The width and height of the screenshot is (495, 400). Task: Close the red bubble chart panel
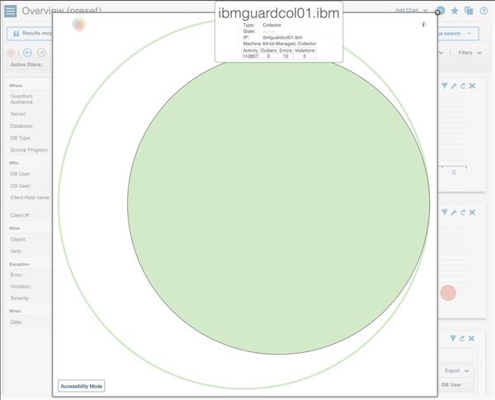[x=472, y=213]
